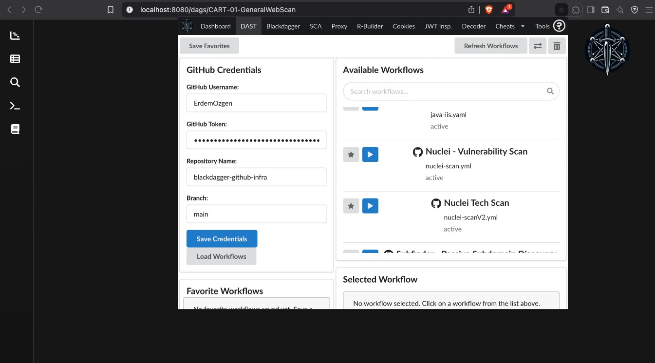Open Brave Rewards triangle icon
655x363 pixels.
coord(506,10)
